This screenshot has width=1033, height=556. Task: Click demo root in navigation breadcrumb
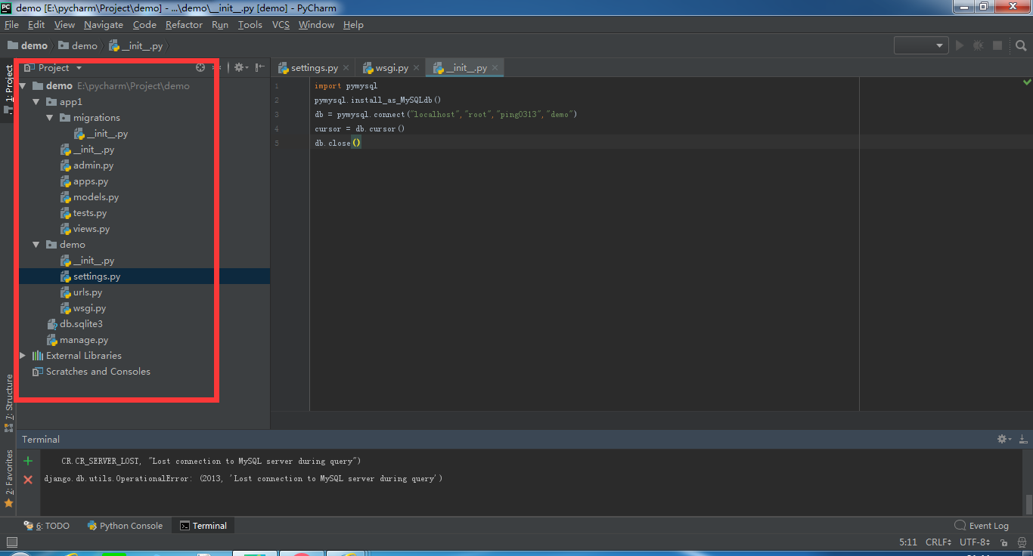(27, 46)
